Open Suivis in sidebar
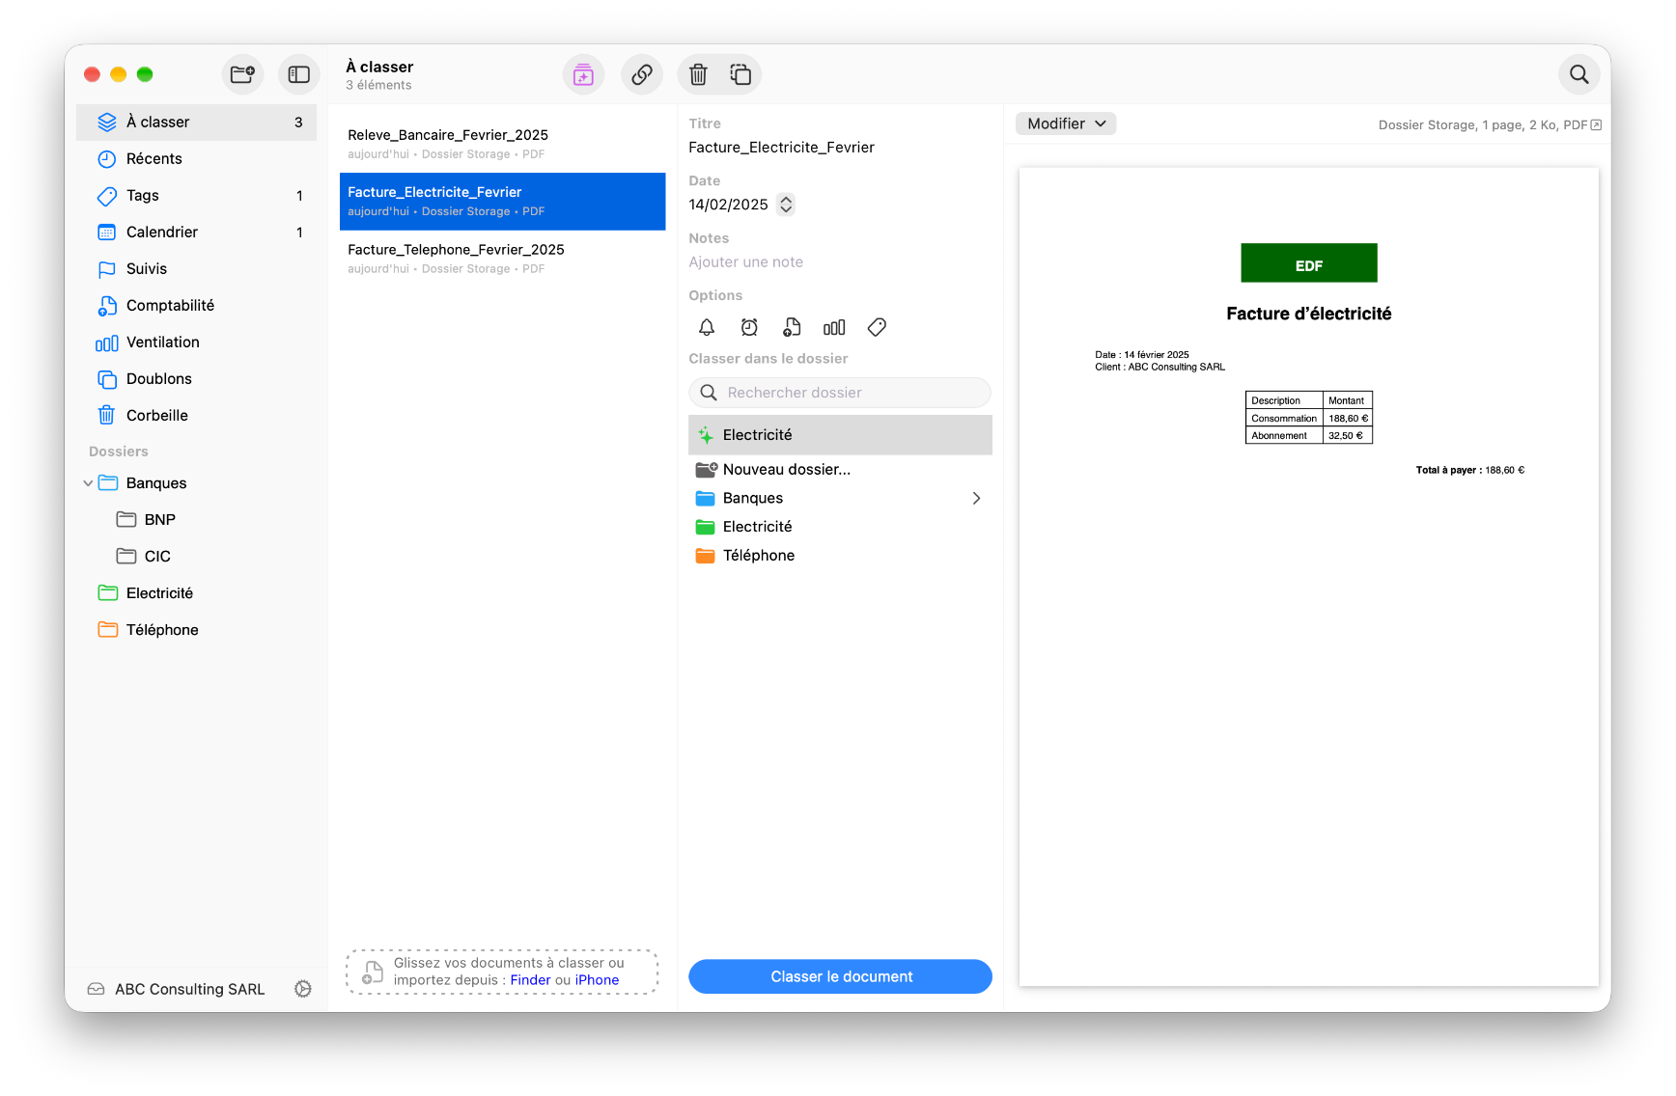 pyautogui.click(x=196, y=269)
